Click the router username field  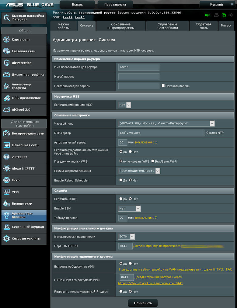coord(139,67)
